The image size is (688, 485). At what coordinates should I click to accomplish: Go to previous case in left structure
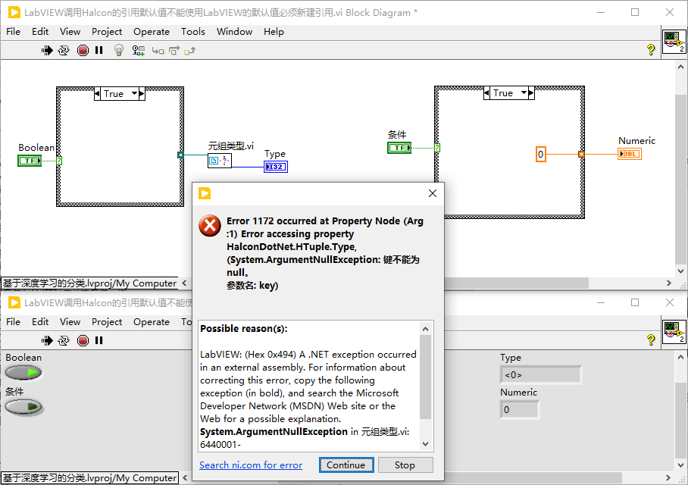coord(98,93)
